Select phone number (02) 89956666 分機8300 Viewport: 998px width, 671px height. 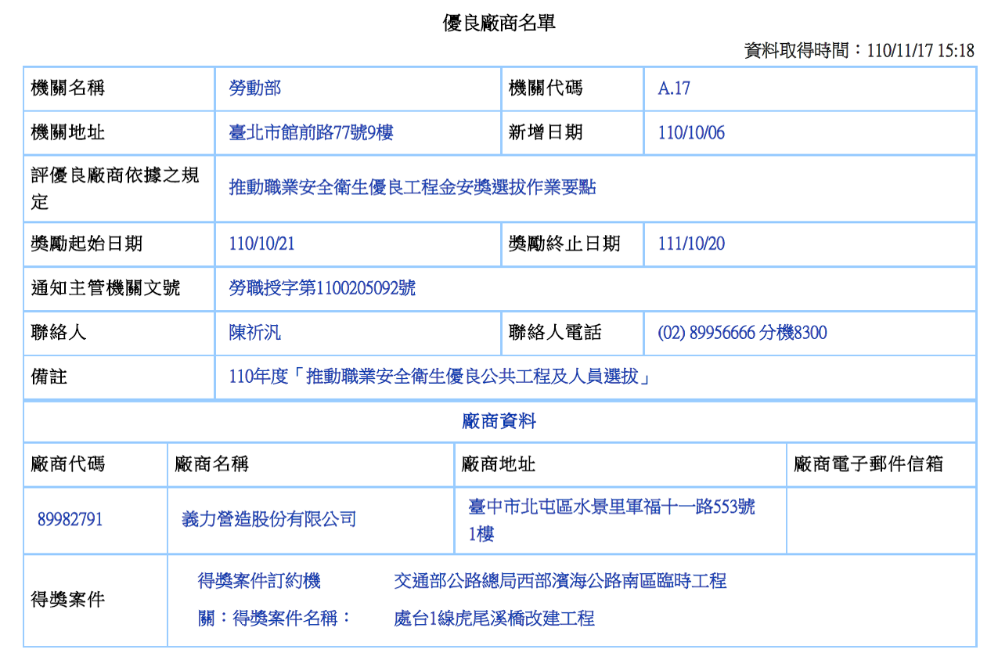[x=742, y=334]
